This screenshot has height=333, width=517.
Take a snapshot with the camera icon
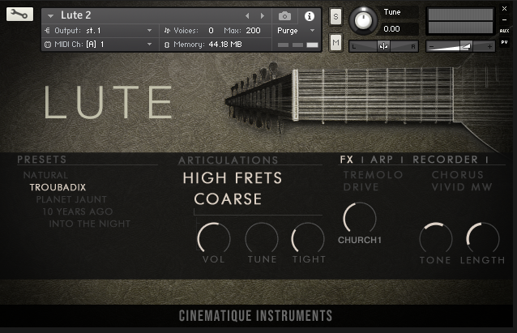pos(285,16)
